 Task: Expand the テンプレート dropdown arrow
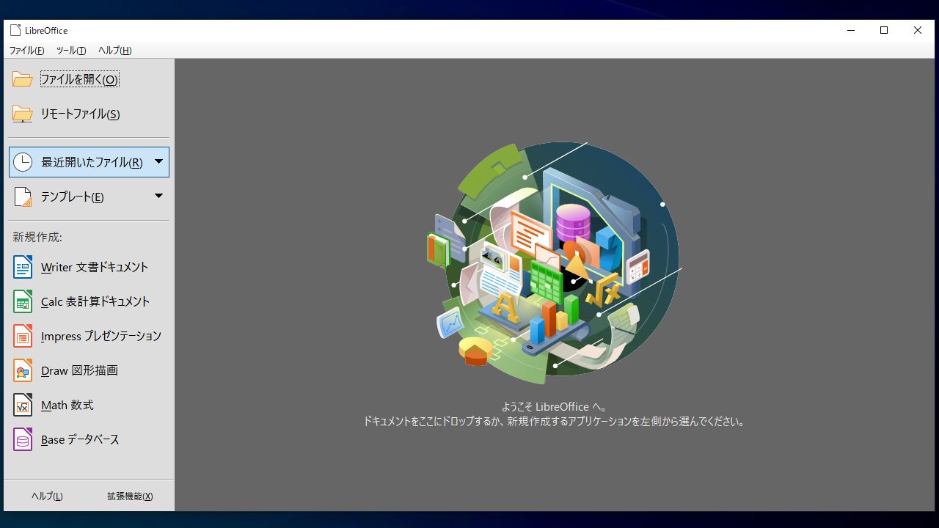158,196
